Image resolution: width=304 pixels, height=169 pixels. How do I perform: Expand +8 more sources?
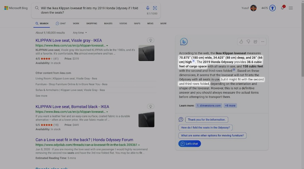click(x=230, y=106)
